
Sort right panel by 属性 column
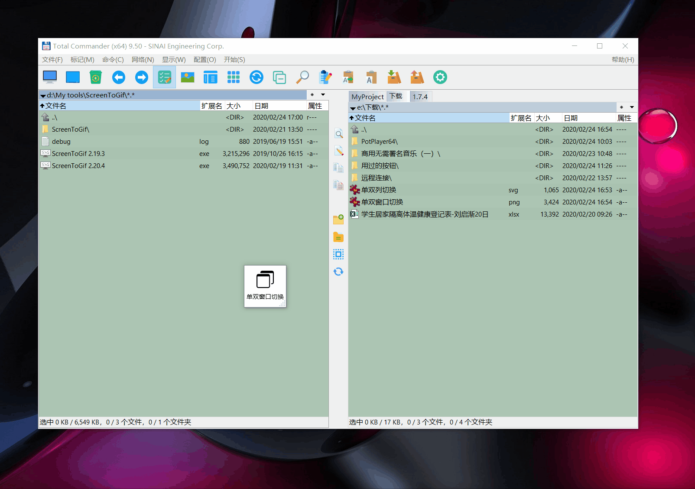[626, 118]
